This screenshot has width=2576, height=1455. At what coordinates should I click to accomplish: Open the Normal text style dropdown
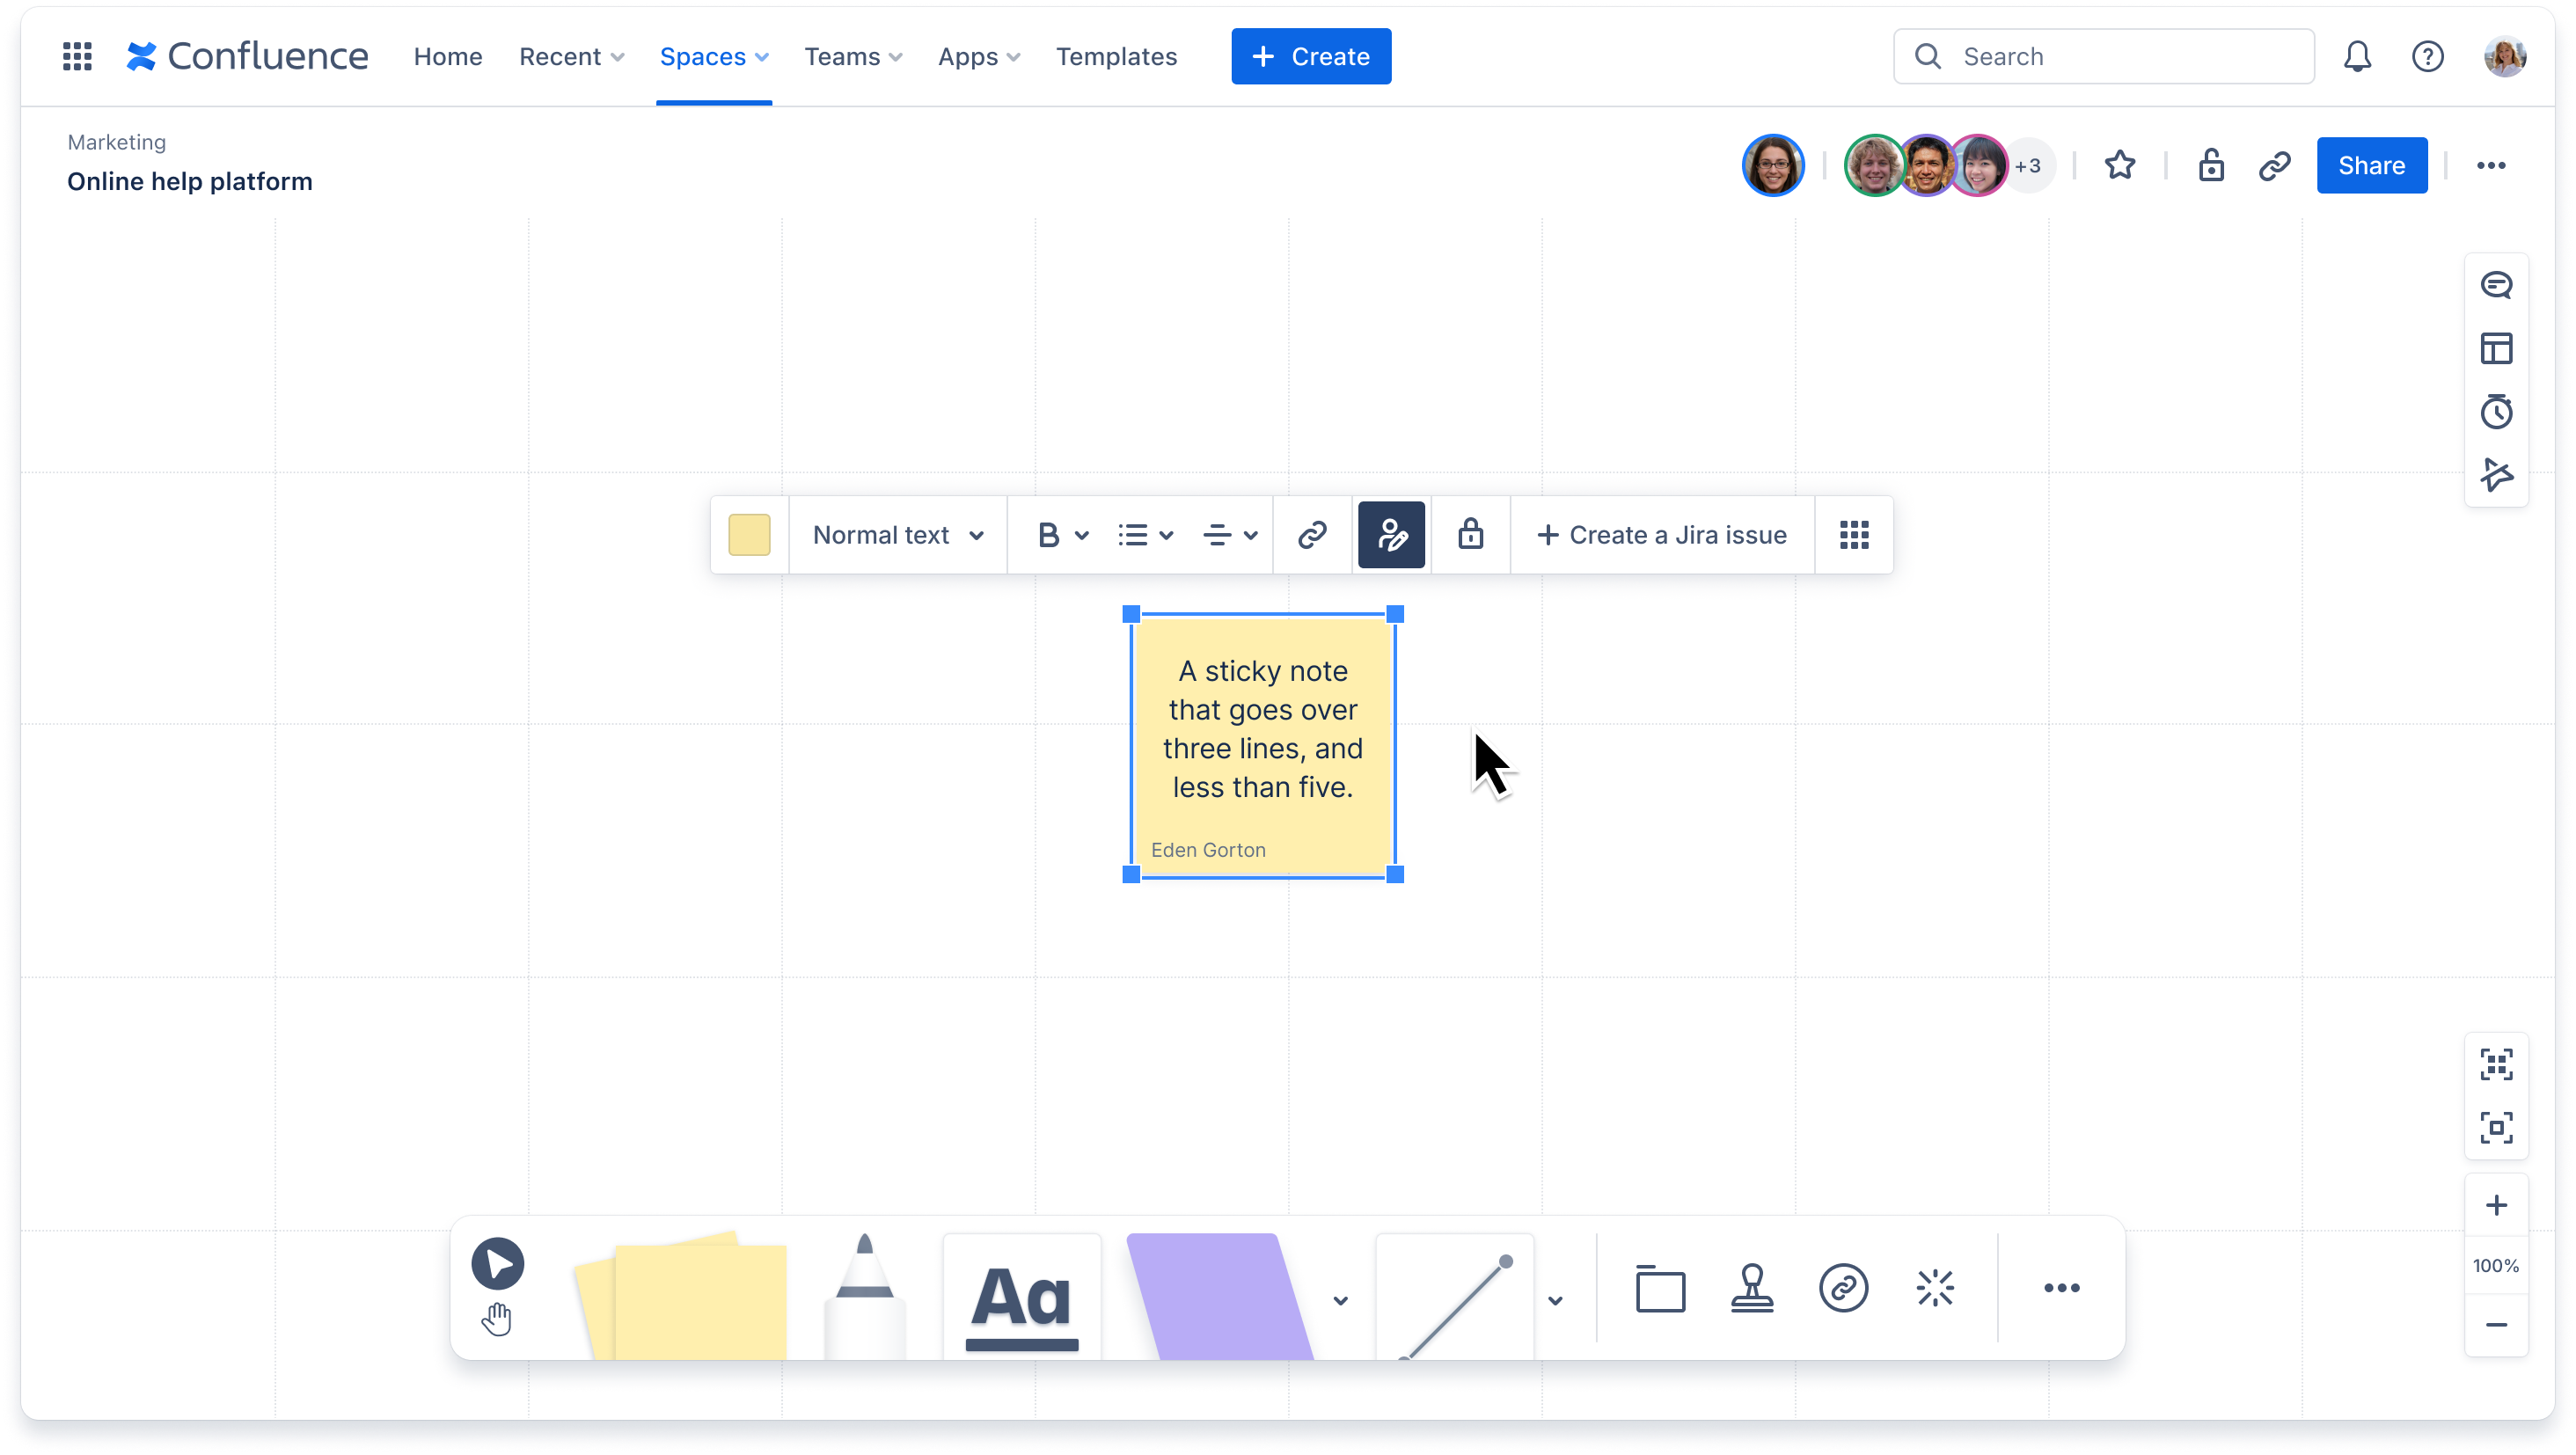coord(898,534)
